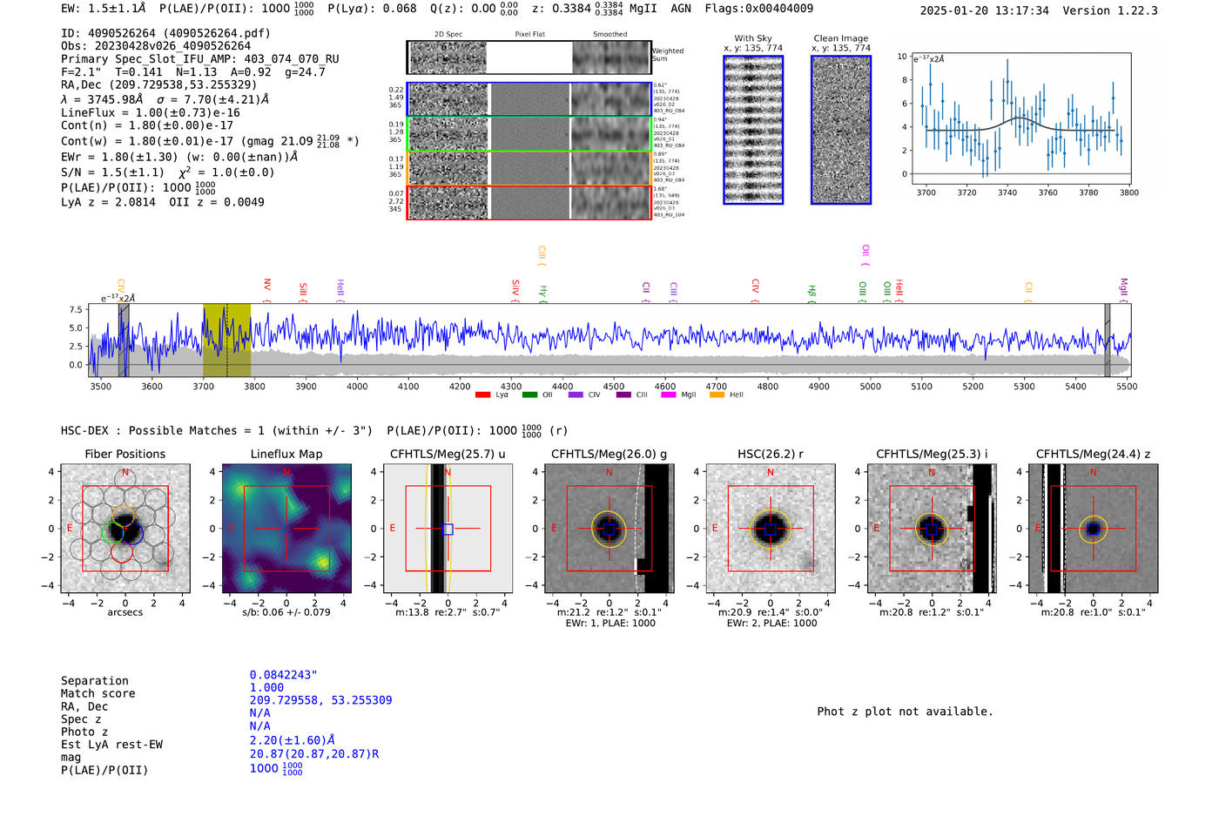The width and height of the screenshot is (1219, 830).
Task: Select the green-bordered fiber spectrum row
Action: coord(529,133)
